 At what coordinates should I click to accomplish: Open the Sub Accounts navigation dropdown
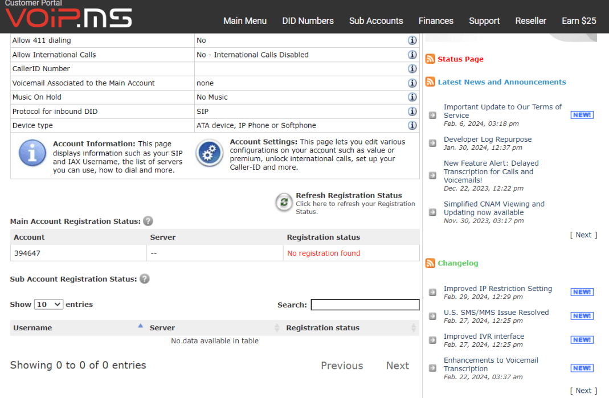376,21
